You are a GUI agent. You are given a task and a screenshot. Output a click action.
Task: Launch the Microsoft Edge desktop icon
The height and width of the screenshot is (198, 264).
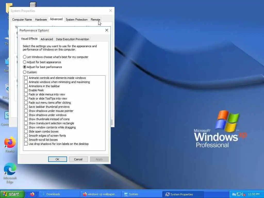(10, 173)
